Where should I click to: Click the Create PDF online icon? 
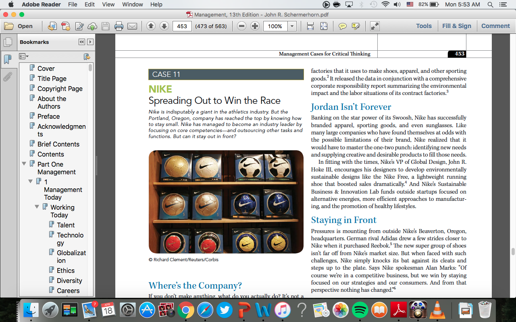(x=52, y=26)
